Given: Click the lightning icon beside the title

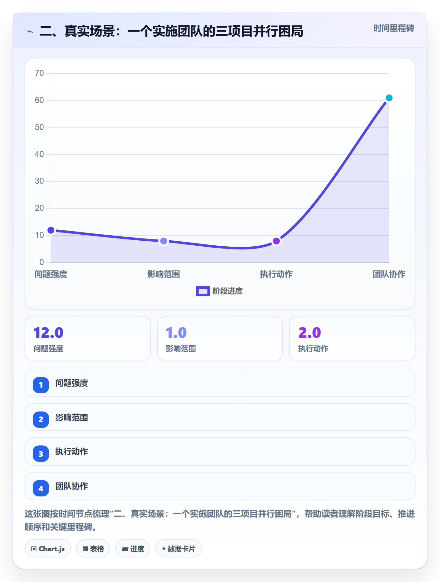Looking at the screenshot, I should click(x=30, y=31).
